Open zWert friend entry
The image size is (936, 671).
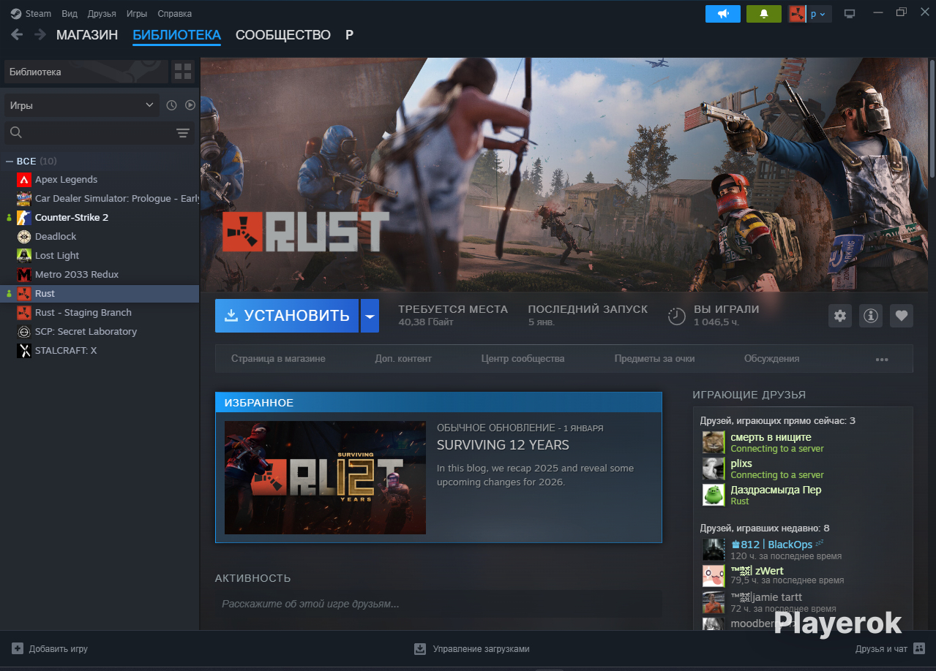tap(802, 575)
